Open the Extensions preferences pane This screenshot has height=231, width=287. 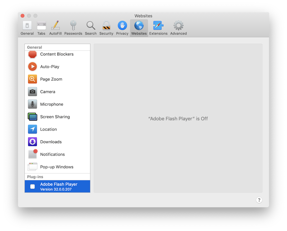(x=158, y=28)
